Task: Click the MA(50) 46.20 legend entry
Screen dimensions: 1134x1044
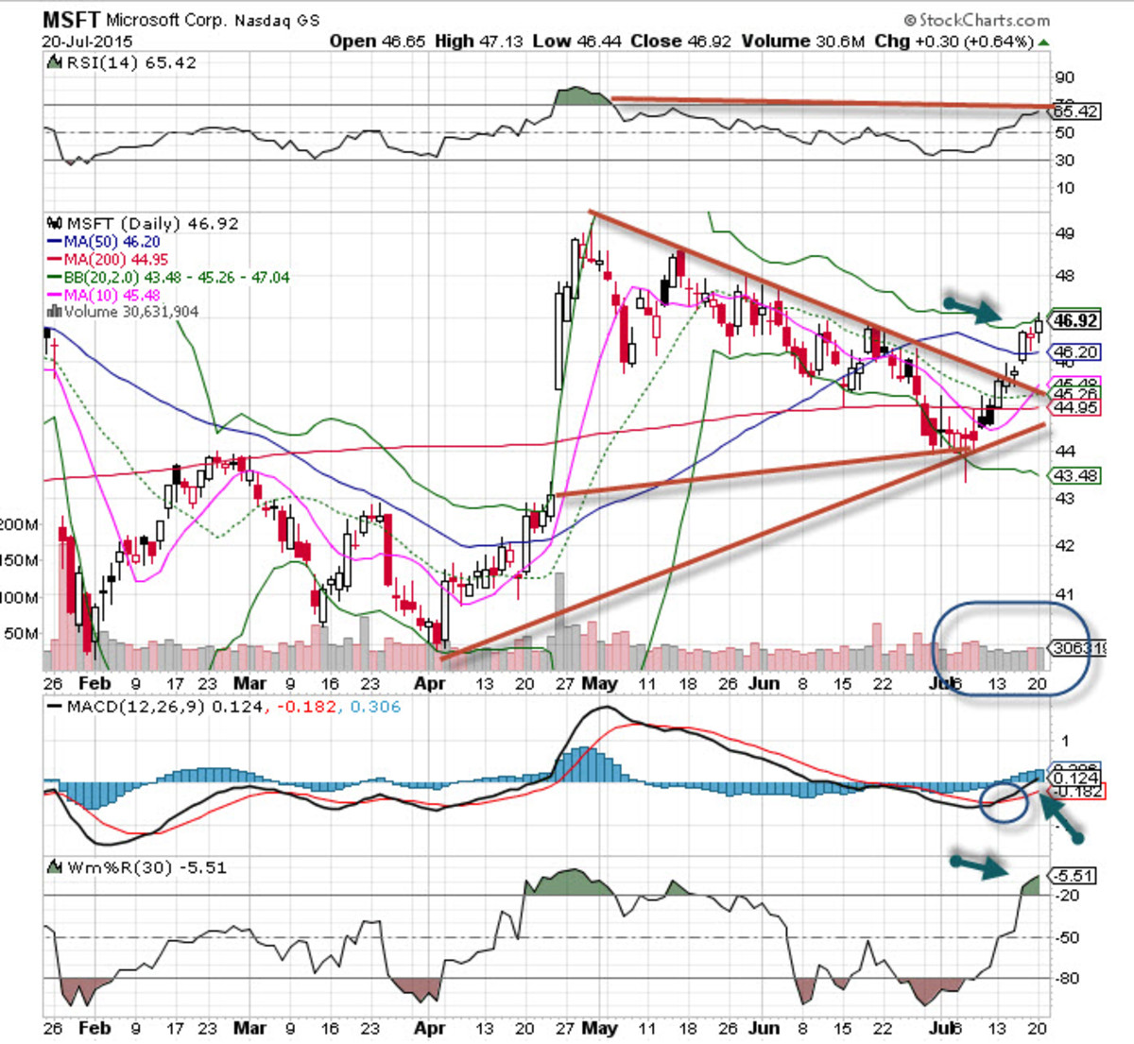Action: 105,242
